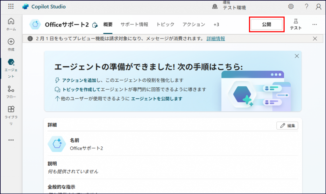This screenshot has height=194, width=326.
Task: Open フロー in the left sidebar
Action: pyautogui.click(x=11, y=92)
